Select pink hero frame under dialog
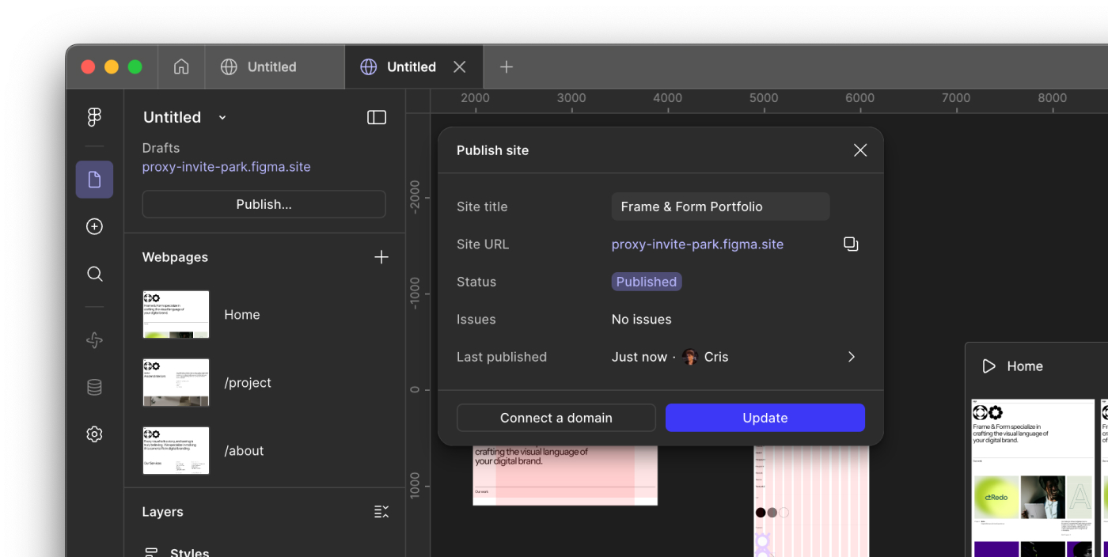This screenshot has width=1108, height=557. pyautogui.click(x=565, y=475)
